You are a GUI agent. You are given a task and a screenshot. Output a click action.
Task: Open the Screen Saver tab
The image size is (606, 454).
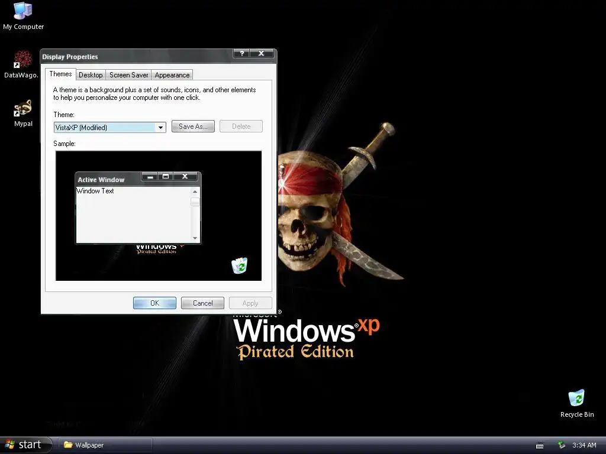[x=128, y=75]
